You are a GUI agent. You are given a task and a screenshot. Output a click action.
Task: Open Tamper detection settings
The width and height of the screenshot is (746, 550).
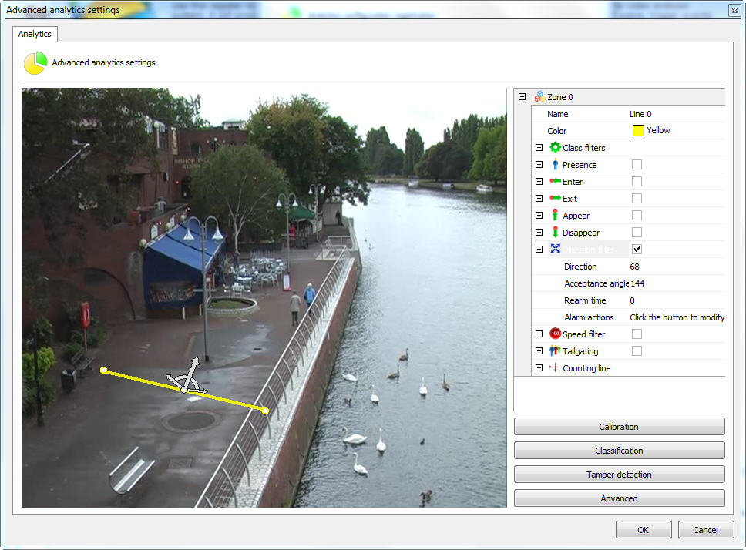[x=619, y=474]
